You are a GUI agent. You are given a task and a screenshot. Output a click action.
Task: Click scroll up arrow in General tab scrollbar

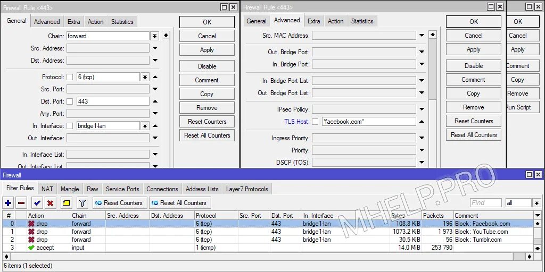pos(166,36)
